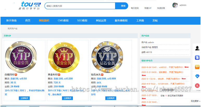Click the 钻石永久 plan title
Viewport: 201px width, 107px height.
(x=96, y=74)
